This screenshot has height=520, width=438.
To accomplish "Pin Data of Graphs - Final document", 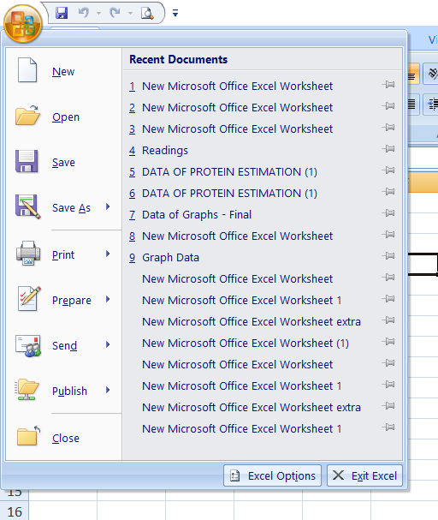I will 388,213.
